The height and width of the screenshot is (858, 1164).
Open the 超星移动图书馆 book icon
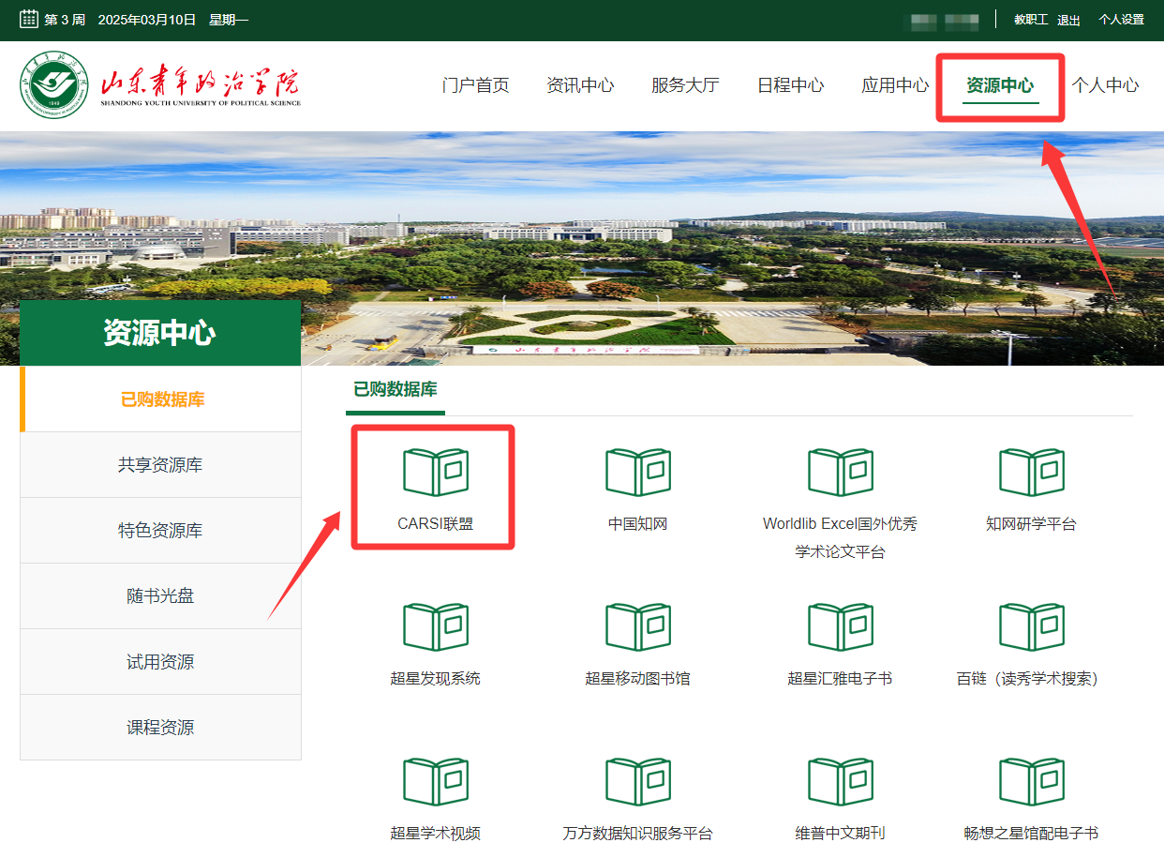[x=637, y=626]
